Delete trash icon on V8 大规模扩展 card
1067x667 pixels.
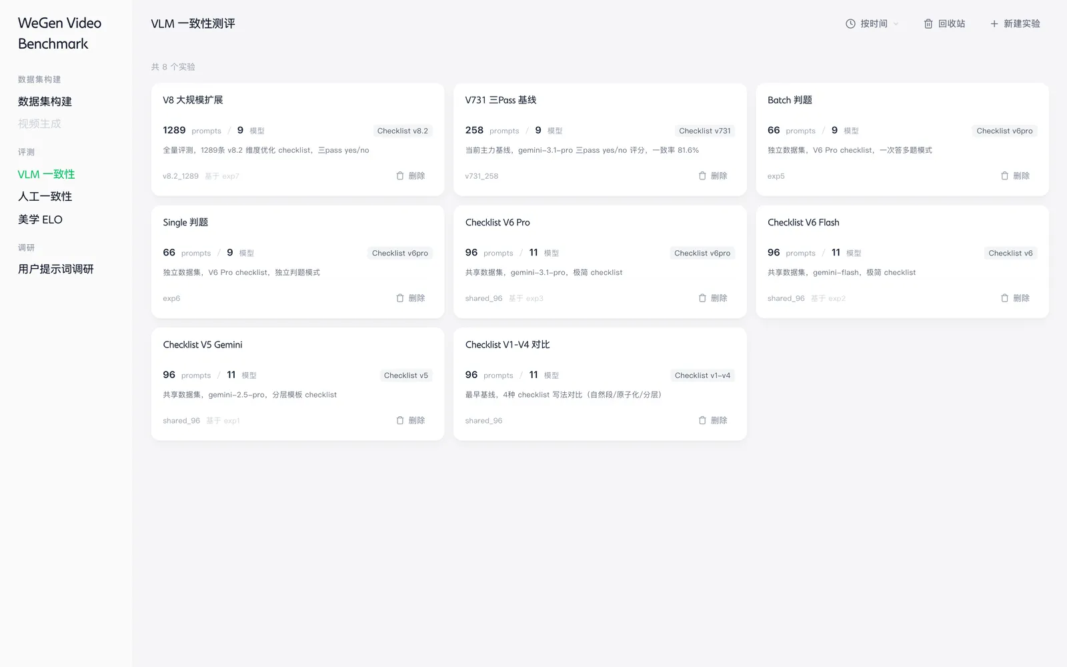coord(400,175)
